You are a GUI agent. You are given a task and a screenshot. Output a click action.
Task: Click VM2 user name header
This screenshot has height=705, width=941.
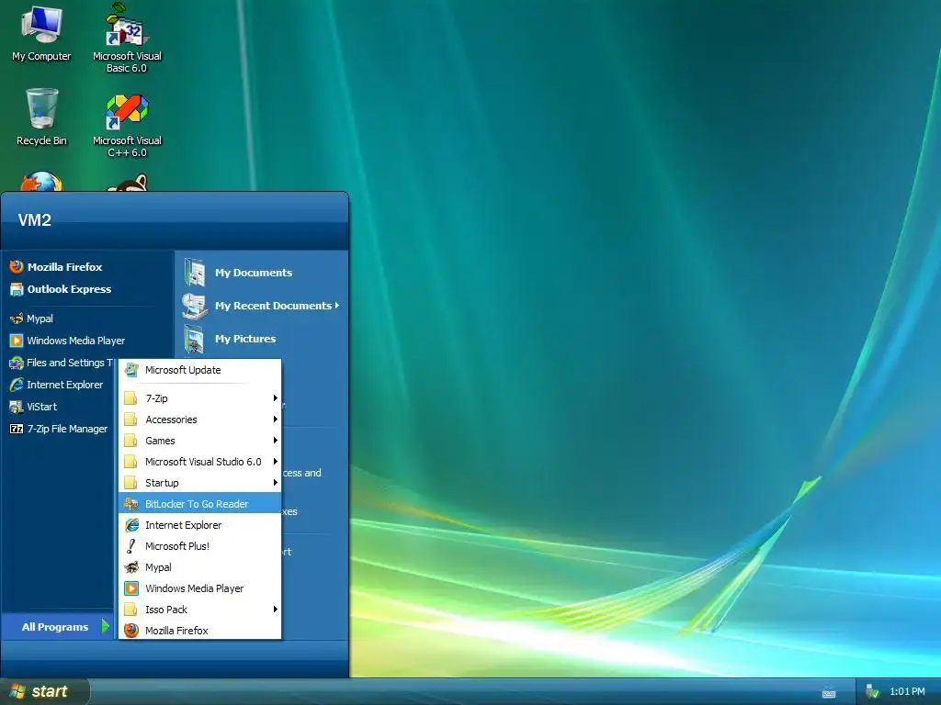(x=35, y=220)
